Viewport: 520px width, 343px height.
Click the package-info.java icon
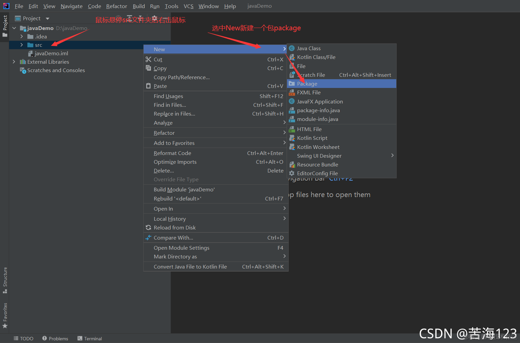tap(292, 110)
